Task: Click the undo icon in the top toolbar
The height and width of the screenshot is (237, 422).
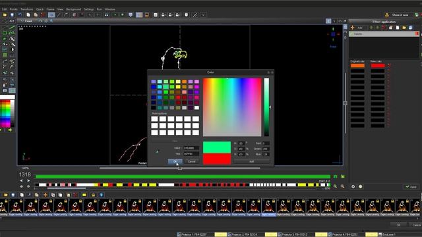Action: tap(20, 15)
